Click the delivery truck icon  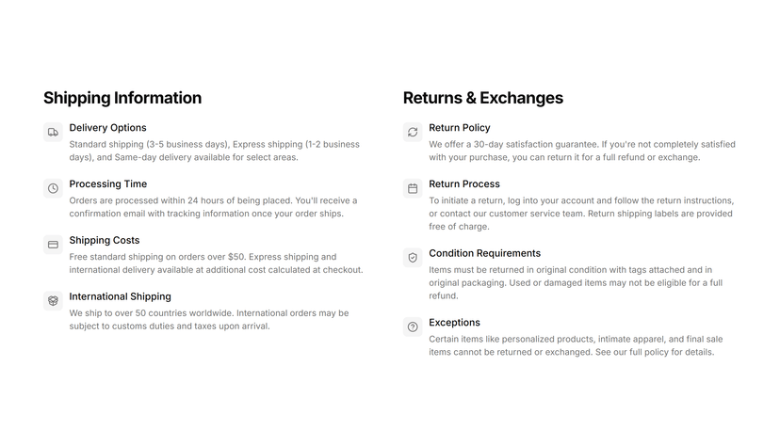(54, 132)
